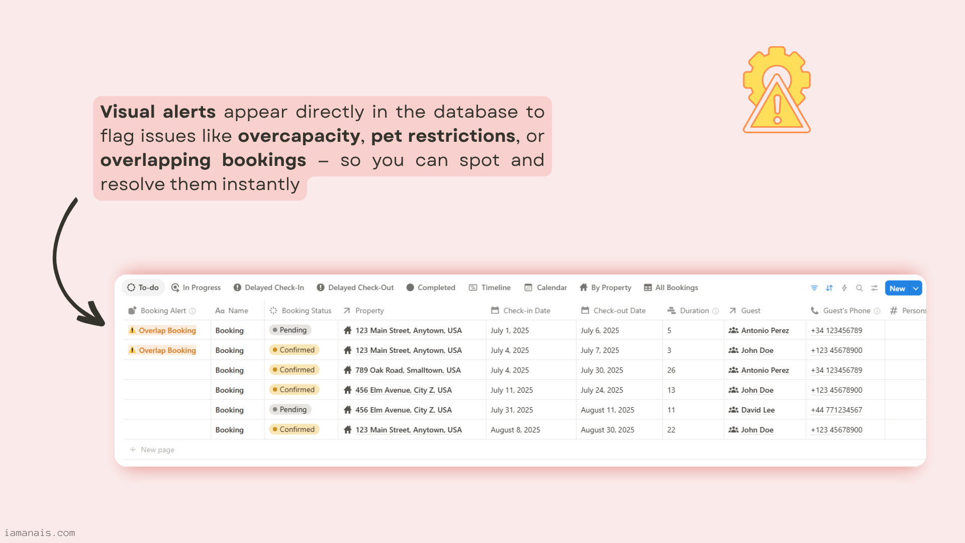The width and height of the screenshot is (965, 543).
Task: Click the warning icon of second Overlap Booking
Action: (132, 350)
